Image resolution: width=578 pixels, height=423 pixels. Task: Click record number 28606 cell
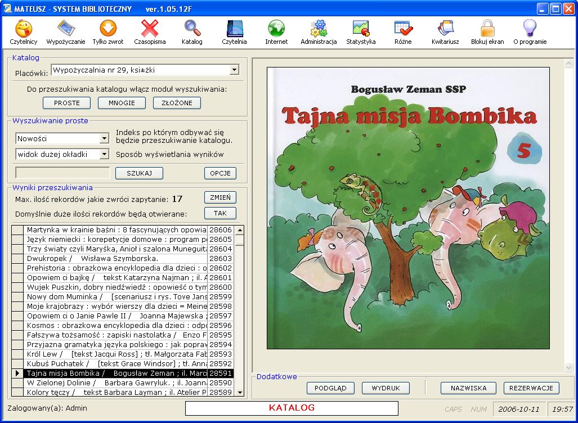221,230
